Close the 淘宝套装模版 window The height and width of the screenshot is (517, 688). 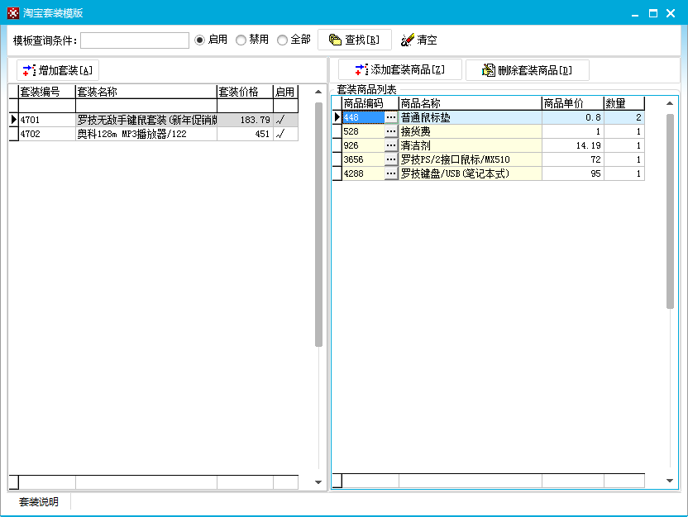pyautogui.click(x=671, y=13)
